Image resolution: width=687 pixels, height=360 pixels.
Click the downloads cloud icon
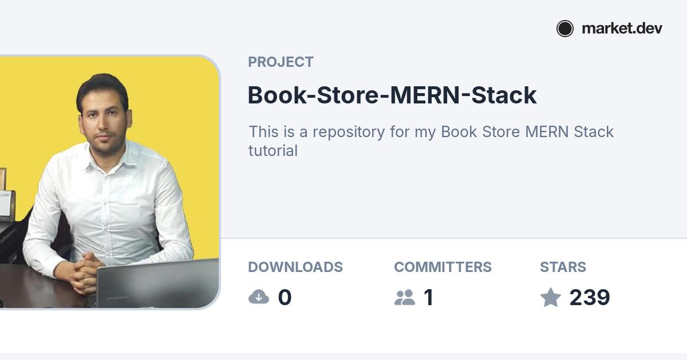[x=259, y=297]
